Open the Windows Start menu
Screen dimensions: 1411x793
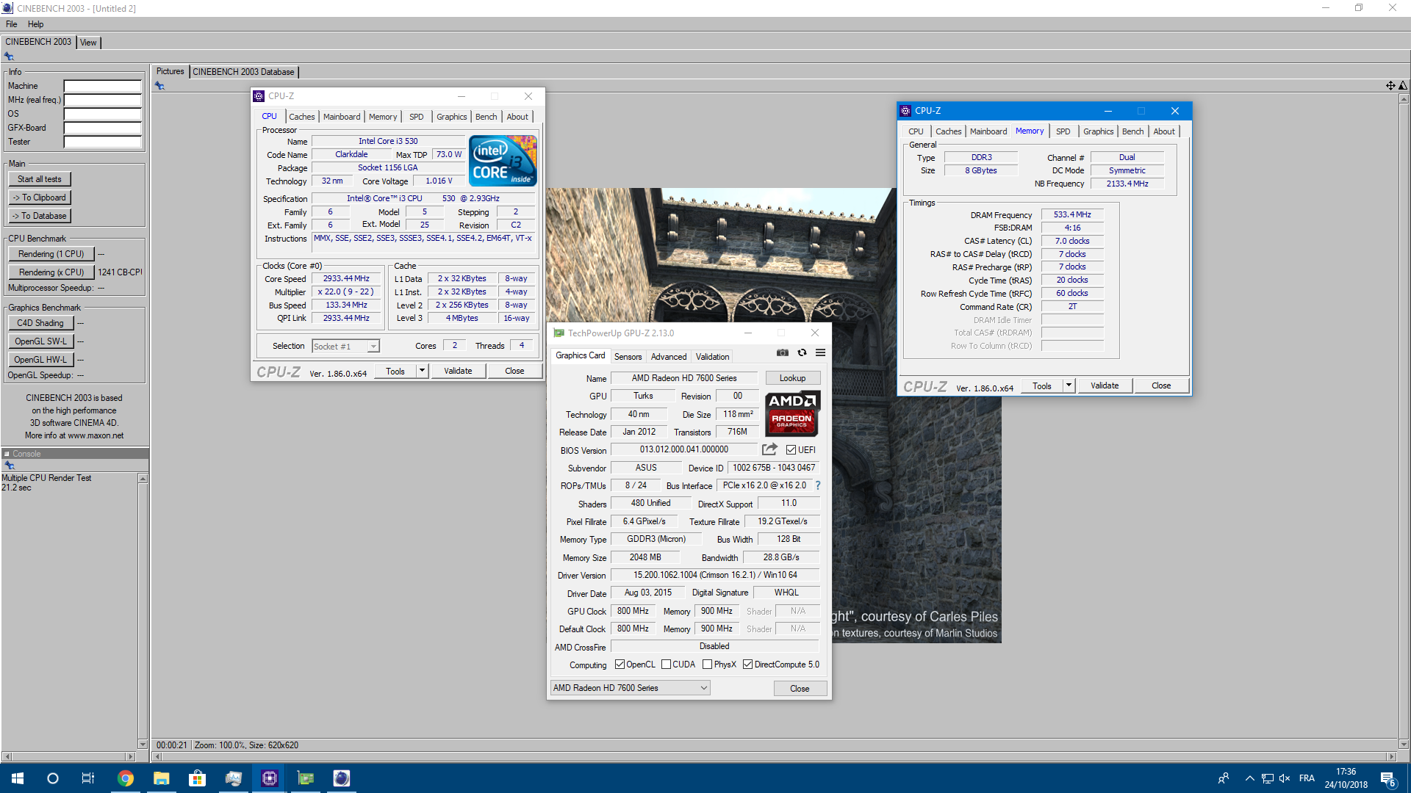(x=18, y=778)
